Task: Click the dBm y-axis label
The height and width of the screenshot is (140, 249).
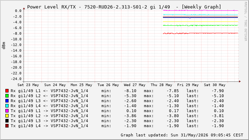Action: click(4, 46)
